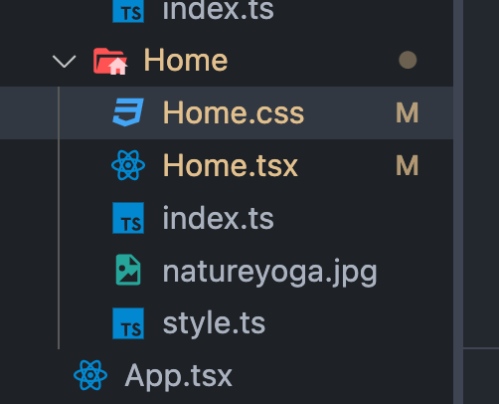Click the M status badge of Home.tsx
Viewport: 499px width, 404px height.
(x=408, y=165)
